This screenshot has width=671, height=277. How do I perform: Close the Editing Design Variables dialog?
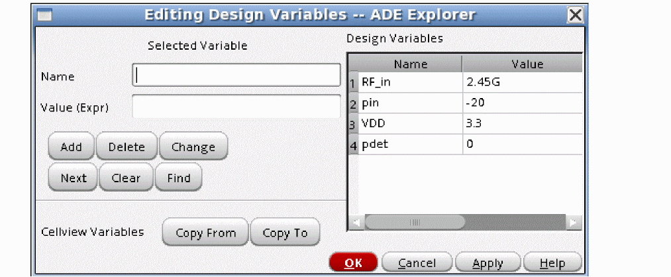pyautogui.click(x=576, y=14)
